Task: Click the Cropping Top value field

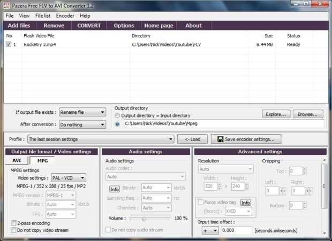Action: [x=296, y=171]
